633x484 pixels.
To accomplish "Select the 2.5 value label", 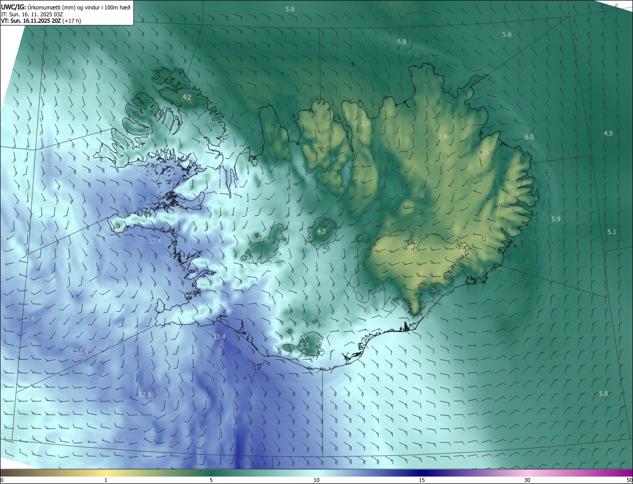I will 485,153.
